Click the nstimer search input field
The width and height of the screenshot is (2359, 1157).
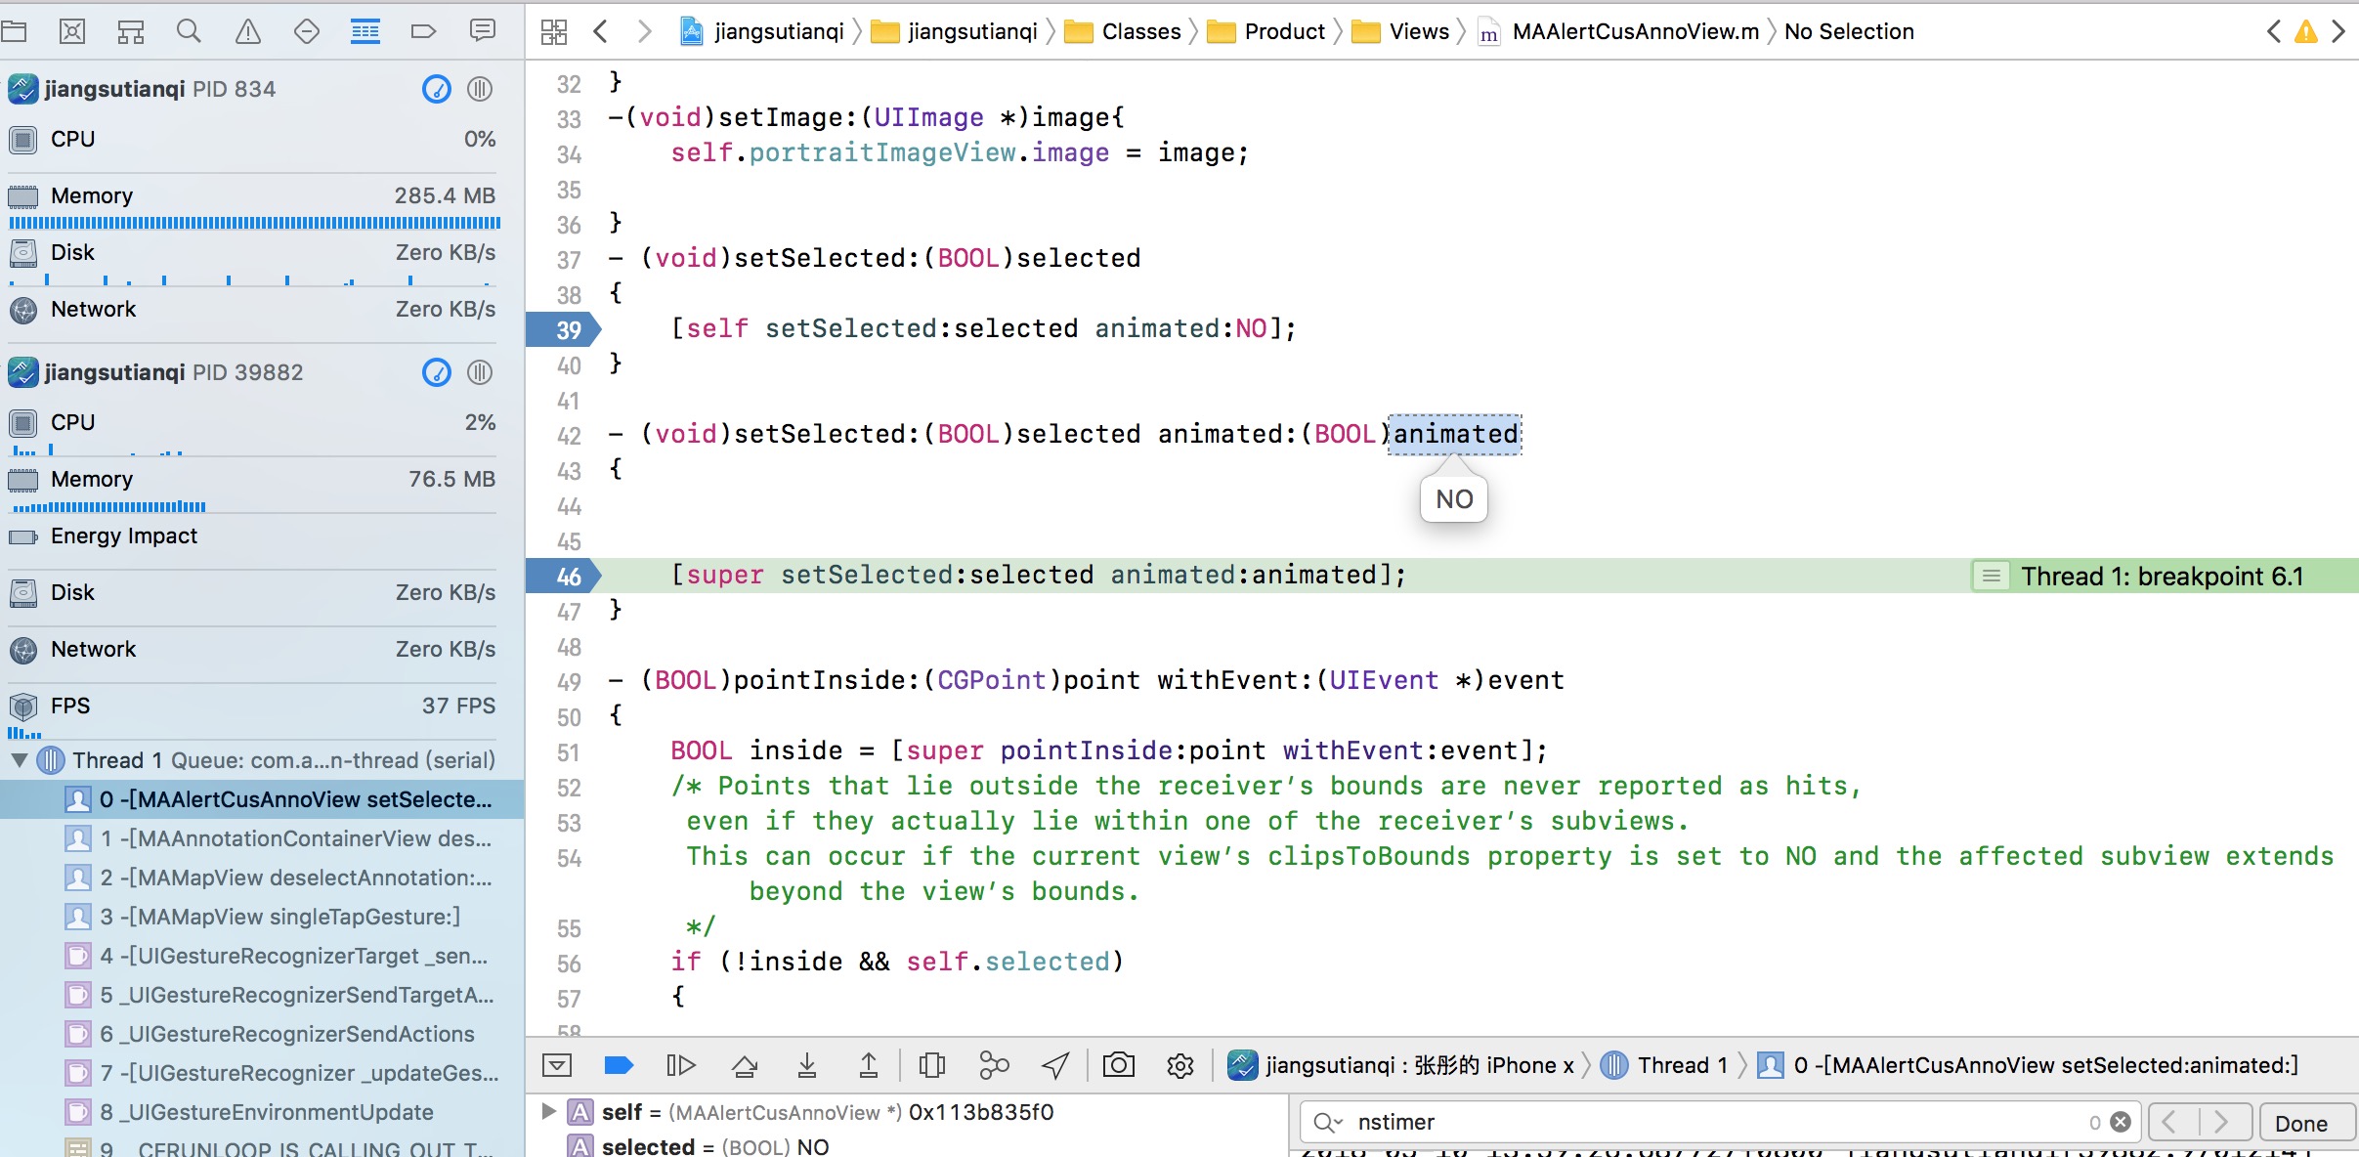click(x=1720, y=1122)
